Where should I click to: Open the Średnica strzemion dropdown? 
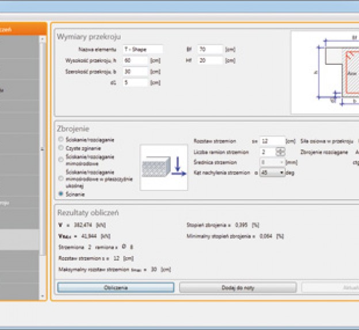pyautogui.click(x=272, y=162)
